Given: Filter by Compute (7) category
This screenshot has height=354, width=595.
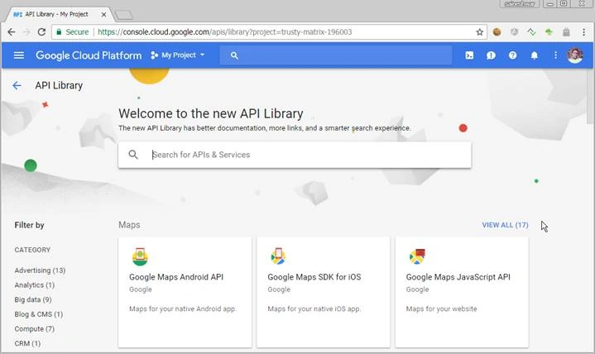Looking at the screenshot, I should pos(35,329).
